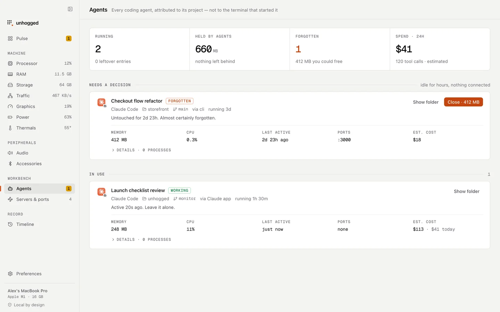Click the Thermals thermometer icon
500x312 pixels.
pyautogui.click(x=10, y=128)
